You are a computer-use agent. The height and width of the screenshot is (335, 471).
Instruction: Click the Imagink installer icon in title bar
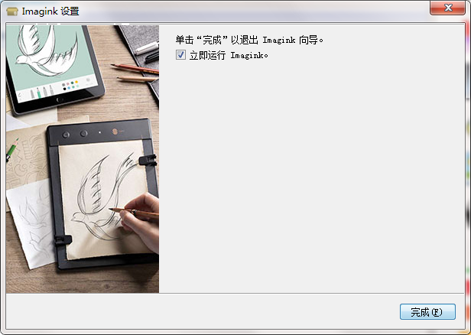point(12,11)
